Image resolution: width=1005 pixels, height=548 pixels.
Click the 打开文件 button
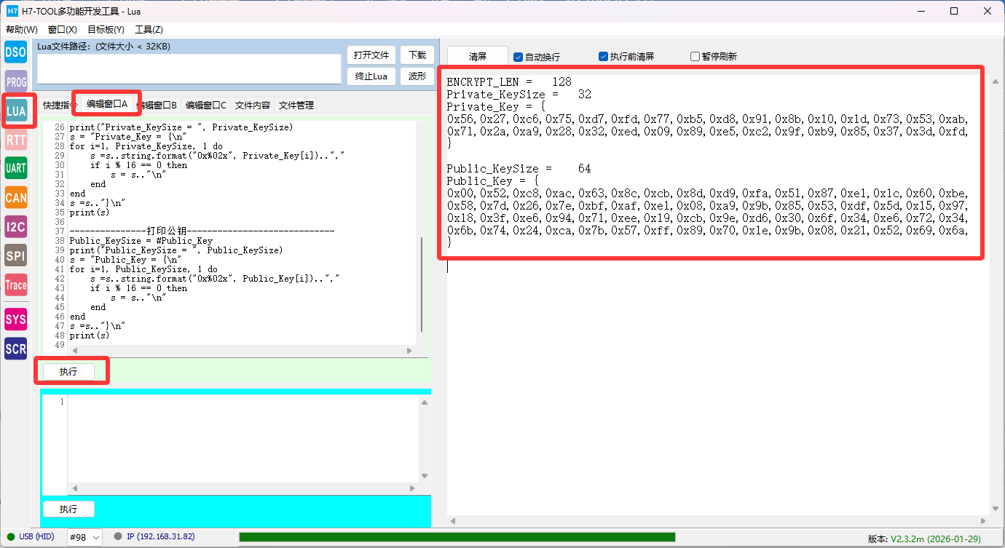click(x=371, y=55)
